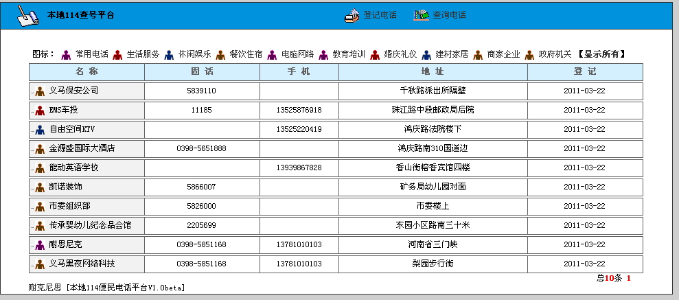The width and height of the screenshot is (679, 300).
Task: Select the 耐思尼克 name cell
Action: pyautogui.click(x=87, y=244)
